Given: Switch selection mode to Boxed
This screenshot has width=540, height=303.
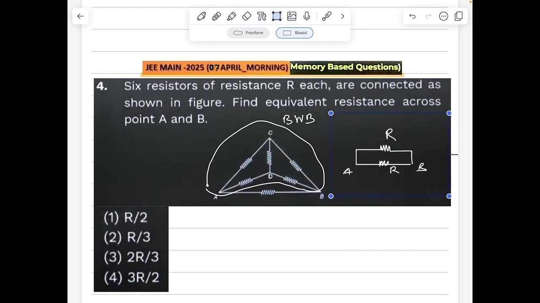Looking at the screenshot, I should point(294,33).
